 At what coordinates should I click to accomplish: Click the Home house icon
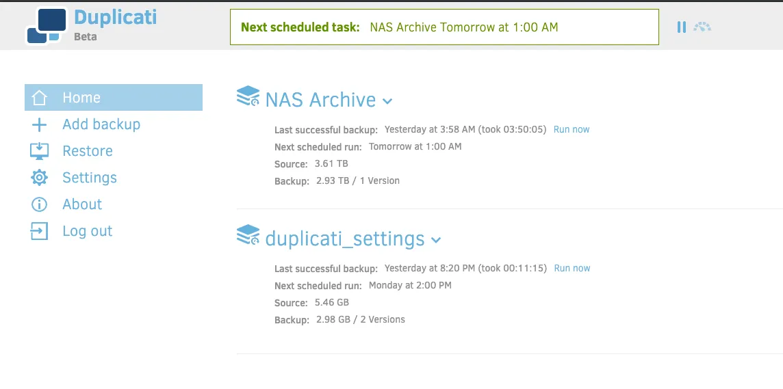pos(39,97)
